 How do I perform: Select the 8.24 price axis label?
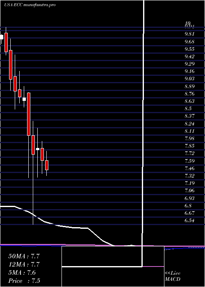pos(189,124)
